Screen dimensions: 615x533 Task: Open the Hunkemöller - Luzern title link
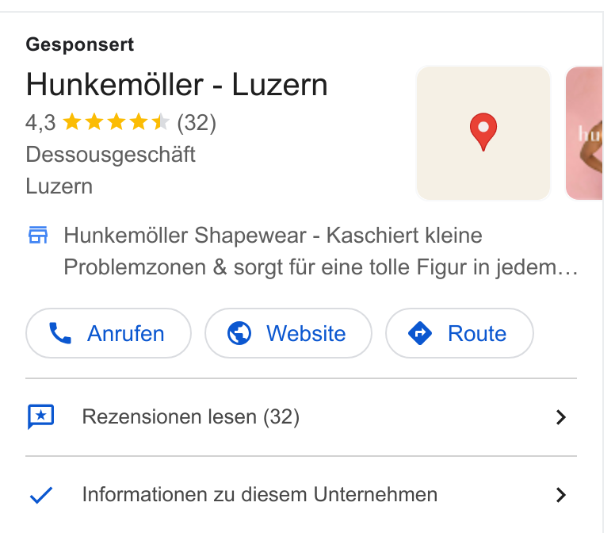click(177, 84)
